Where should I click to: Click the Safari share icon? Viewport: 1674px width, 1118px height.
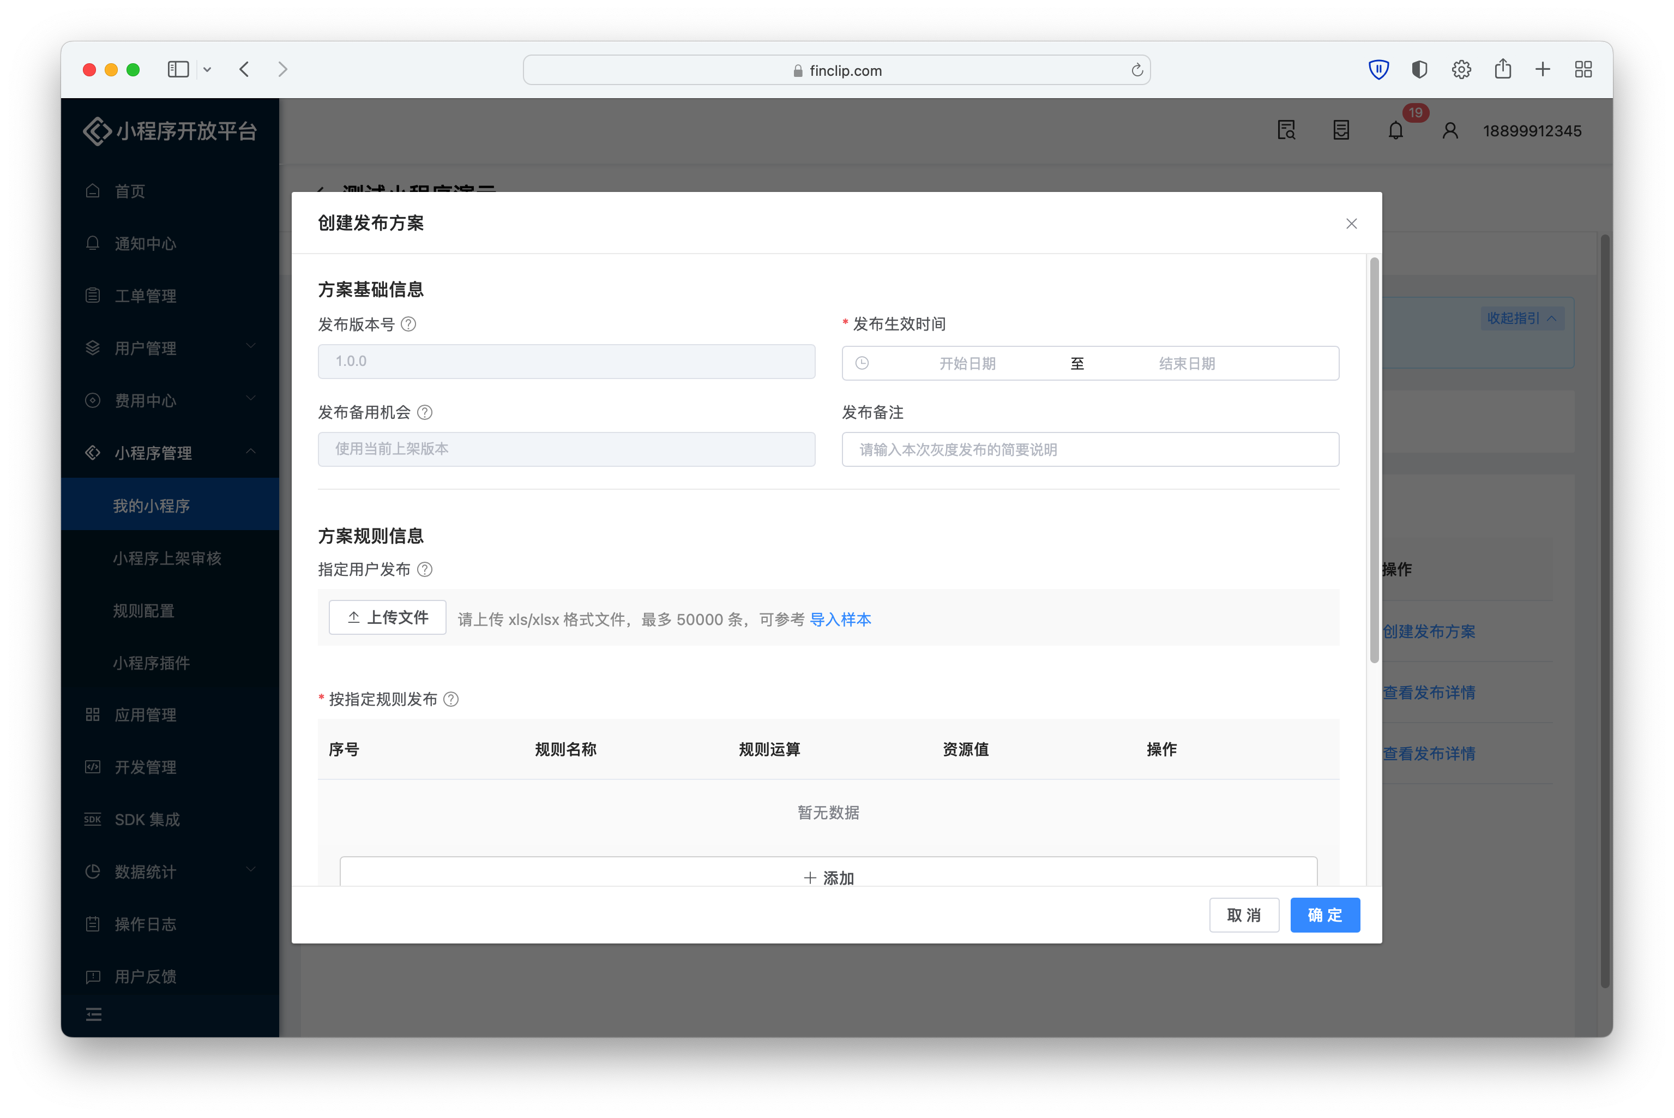pyautogui.click(x=1502, y=69)
